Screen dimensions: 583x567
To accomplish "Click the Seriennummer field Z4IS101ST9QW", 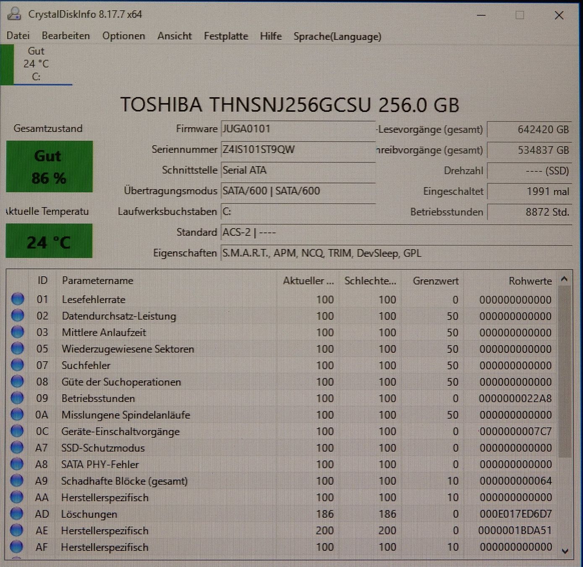I will pyautogui.click(x=298, y=150).
